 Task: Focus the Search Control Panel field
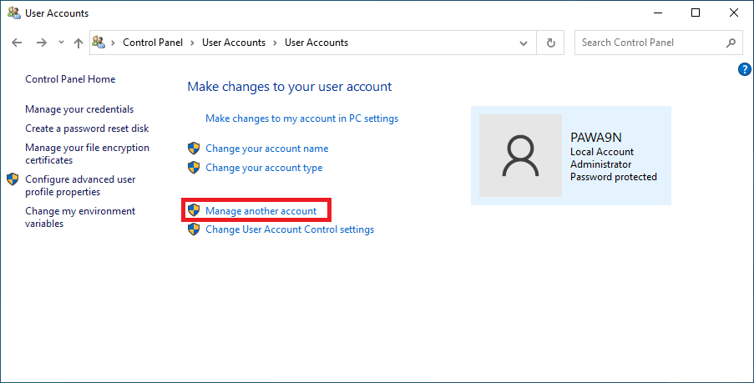647,43
